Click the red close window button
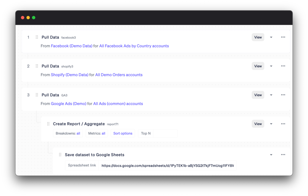This screenshot has width=308, height=196. (x=23, y=18)
